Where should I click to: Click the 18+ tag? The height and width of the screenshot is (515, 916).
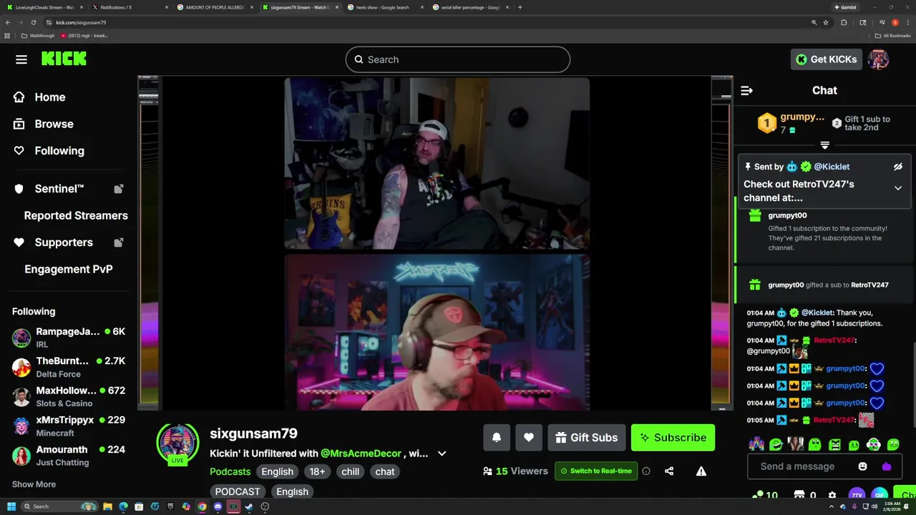(x=317, y=471)
